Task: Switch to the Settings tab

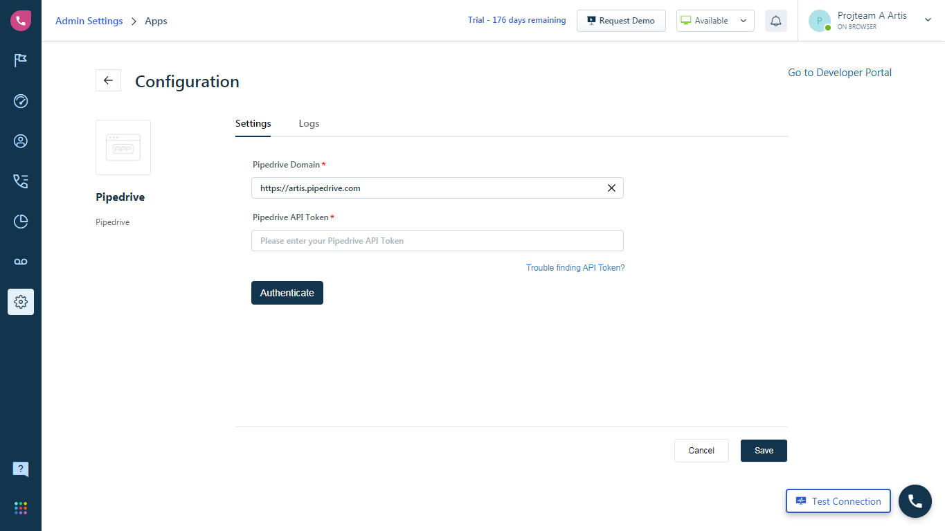Action: [x=253, y=123]
